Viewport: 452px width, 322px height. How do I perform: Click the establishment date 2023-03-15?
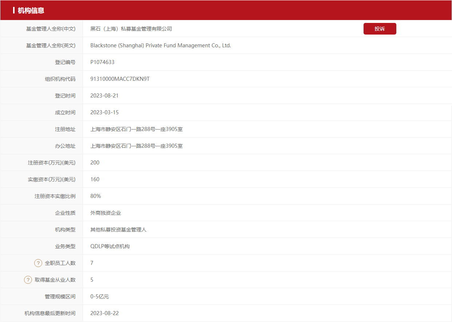[104, 112]
